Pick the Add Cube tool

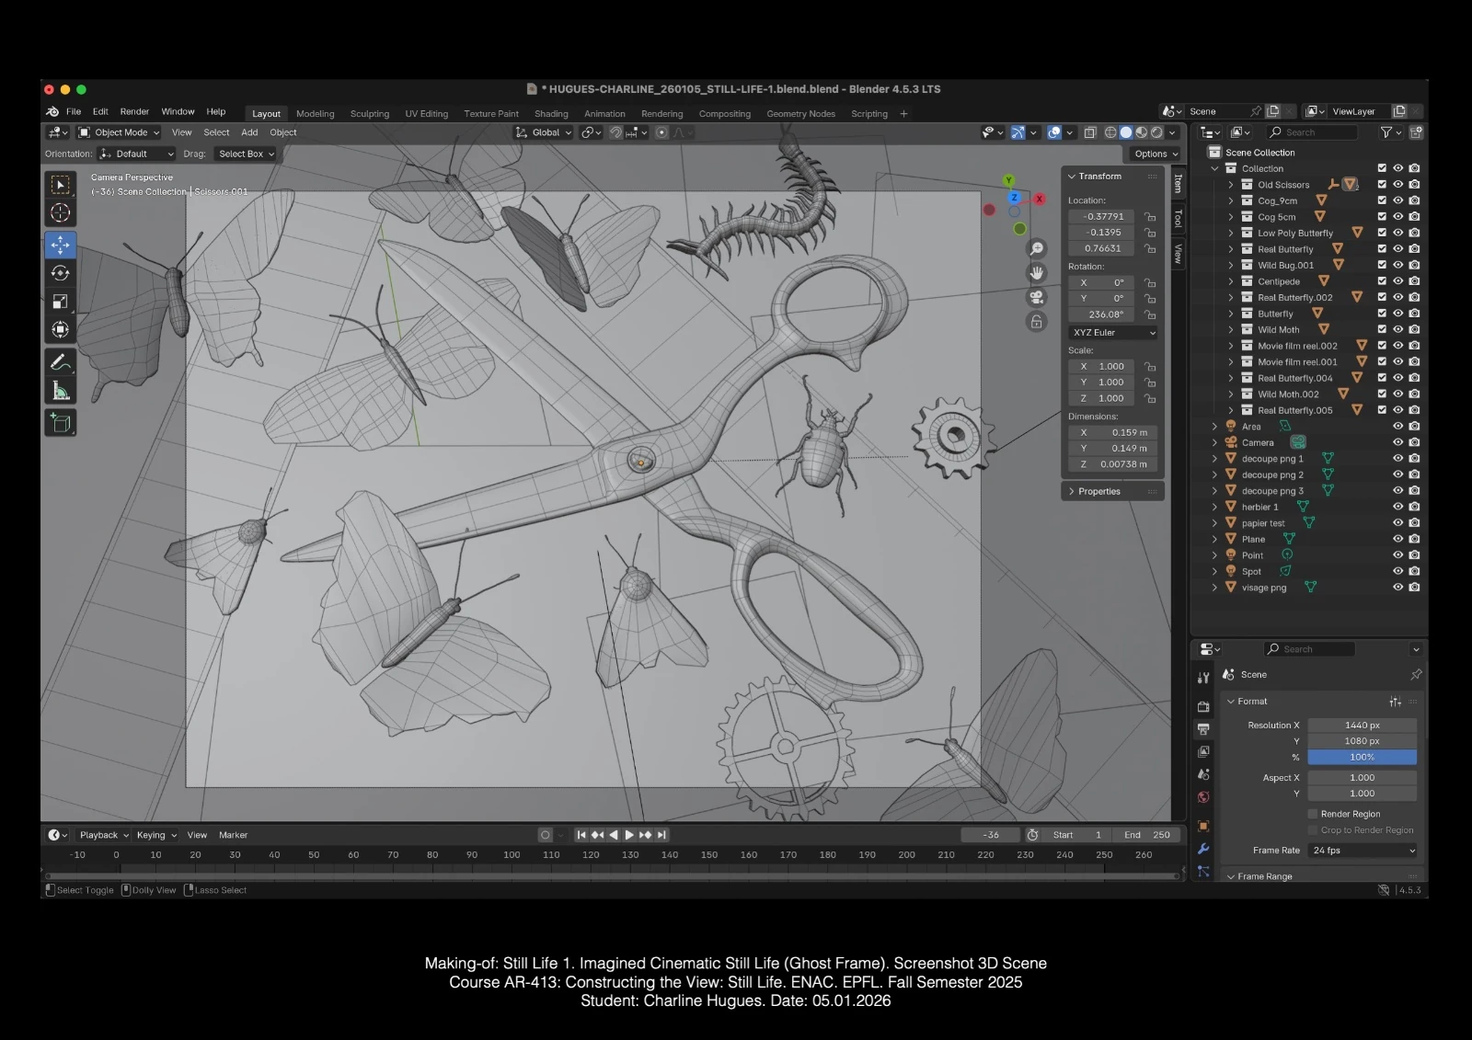pos(61,423)
